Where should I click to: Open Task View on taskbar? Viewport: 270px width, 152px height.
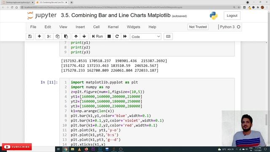click(x=58, y=149)
